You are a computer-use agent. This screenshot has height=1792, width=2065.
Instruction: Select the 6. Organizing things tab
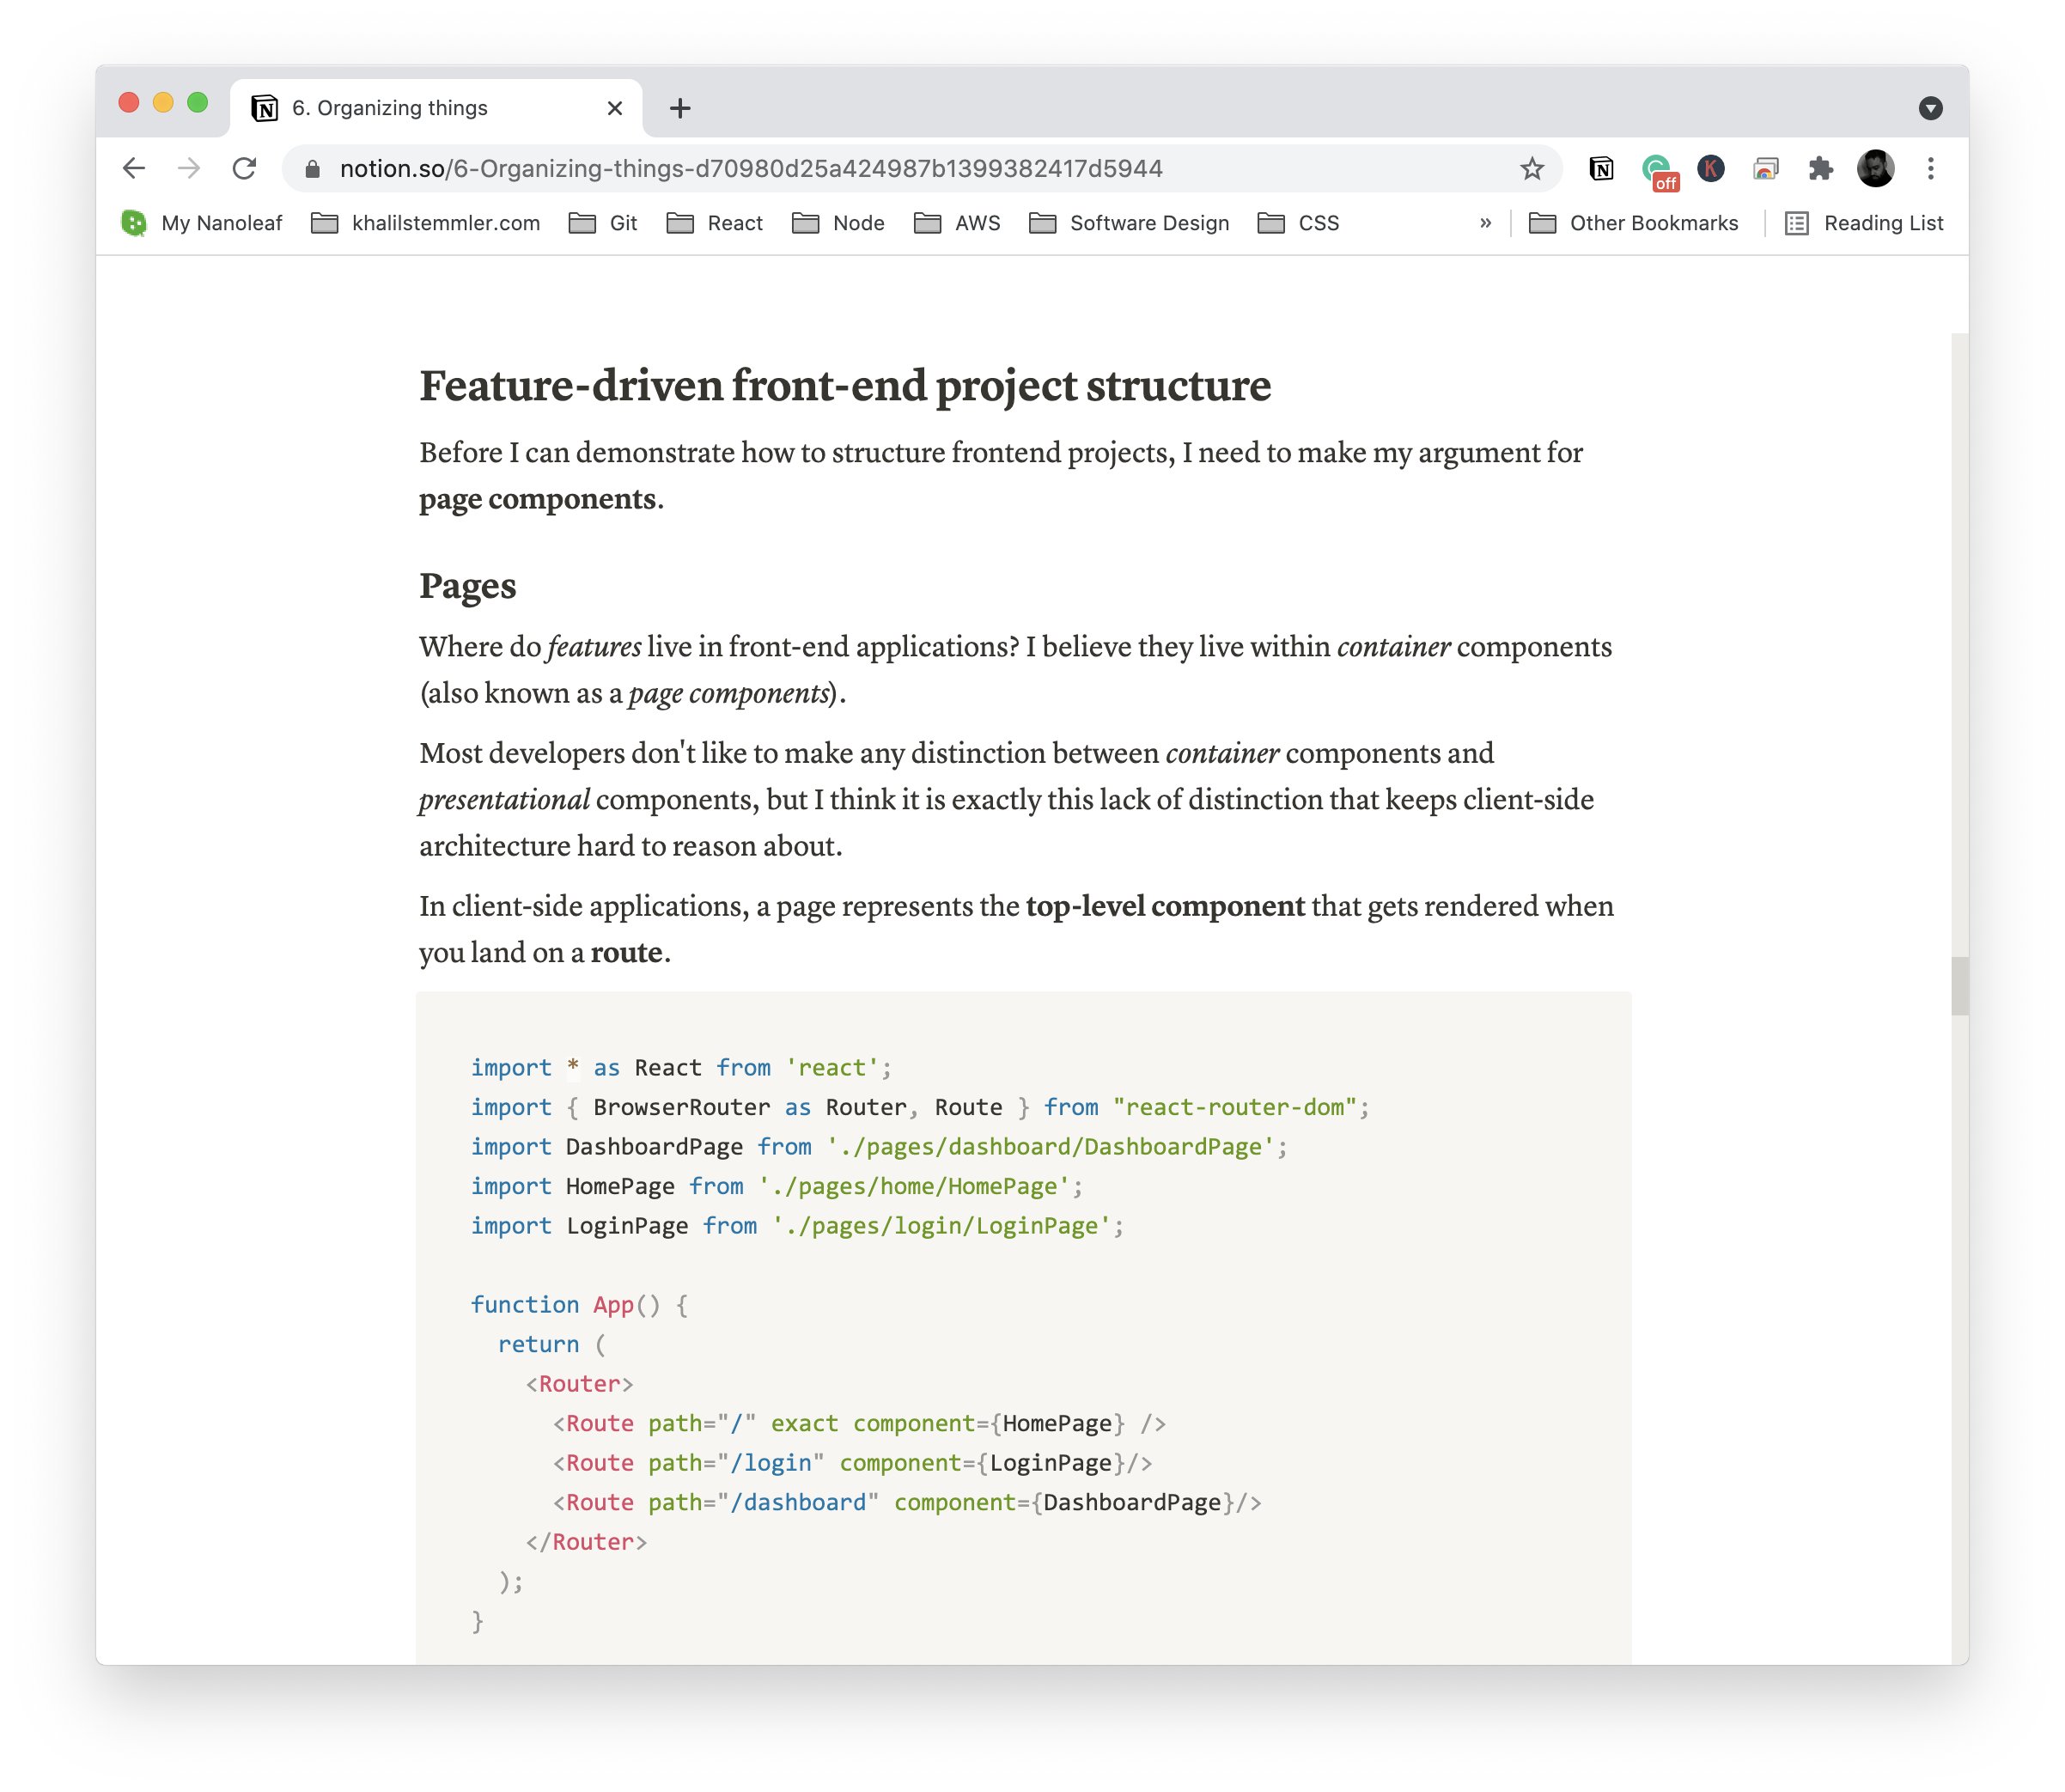tap(420, 108)
